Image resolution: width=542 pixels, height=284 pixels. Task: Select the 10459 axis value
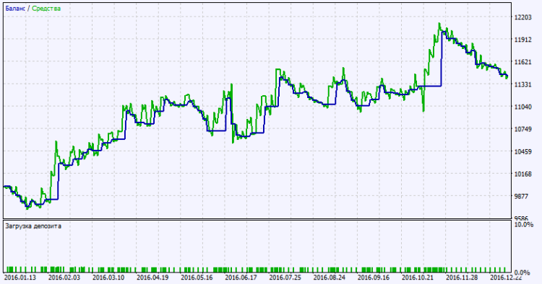522,151
